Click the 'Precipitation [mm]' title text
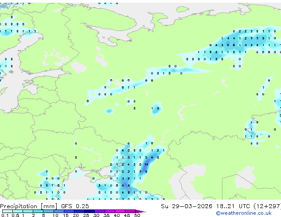 pos(29,206)
